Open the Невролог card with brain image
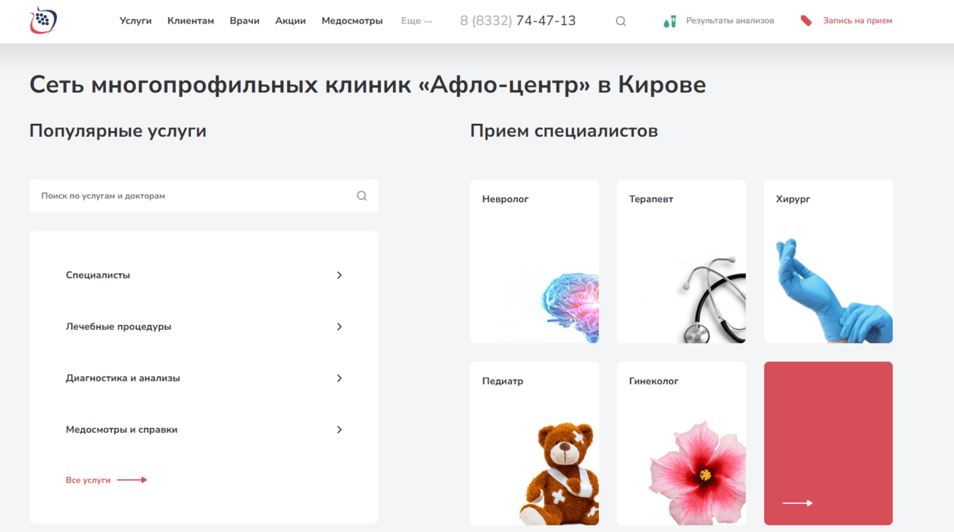This screenshot has width=954, height=532. click(x=535, y=261)
